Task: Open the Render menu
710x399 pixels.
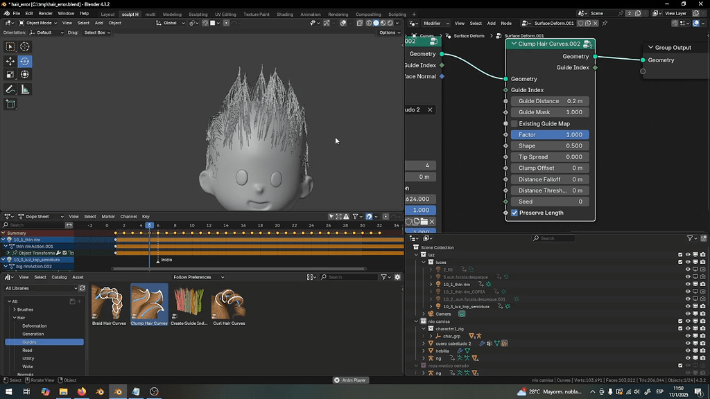Action: click(x=45, y=14)
